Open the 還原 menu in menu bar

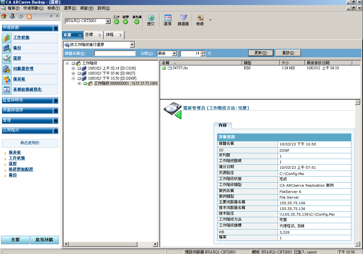(x=70, y=8)
